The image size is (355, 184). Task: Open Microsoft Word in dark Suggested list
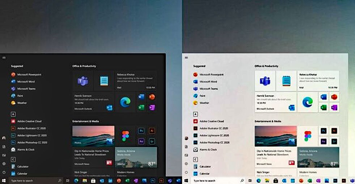coord(23,82)
